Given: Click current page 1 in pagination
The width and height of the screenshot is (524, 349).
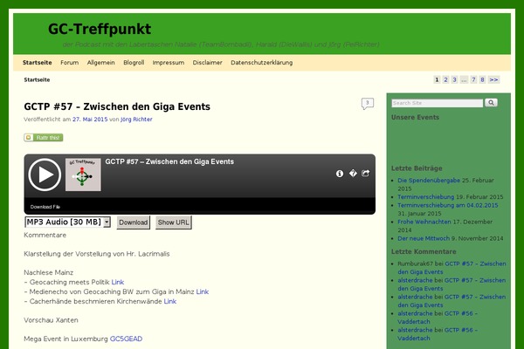Looking at the screenshot, I should (437, 79).
